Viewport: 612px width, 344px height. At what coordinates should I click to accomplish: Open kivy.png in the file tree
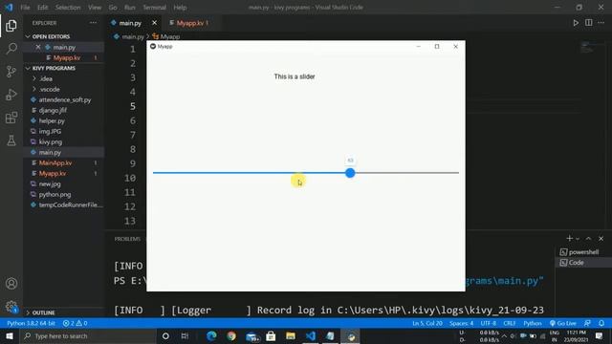pos(51,142)
